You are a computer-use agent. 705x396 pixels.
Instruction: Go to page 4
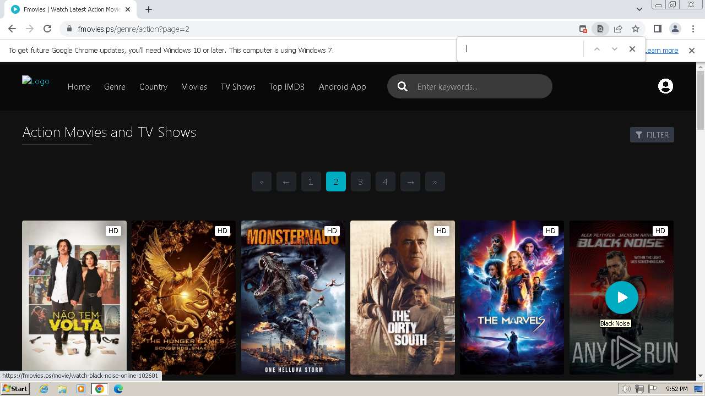386,182
